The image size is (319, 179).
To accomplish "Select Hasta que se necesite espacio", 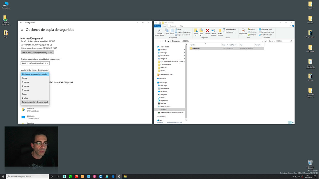I will coord(35,74).
